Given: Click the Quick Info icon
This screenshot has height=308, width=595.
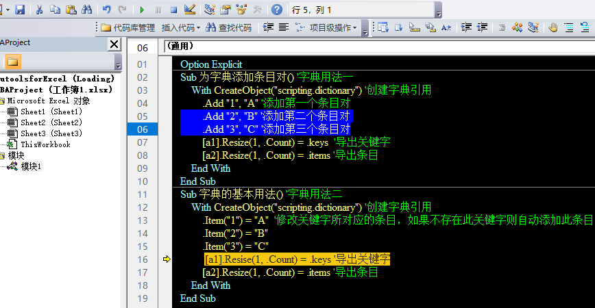Looking at the screenshot, I should [414, 27].
